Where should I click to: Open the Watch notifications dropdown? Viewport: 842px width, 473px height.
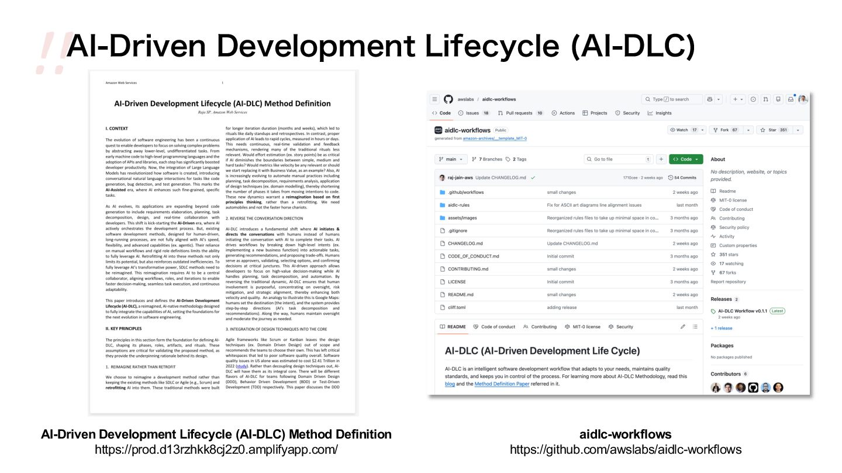(x=687, y=130)
